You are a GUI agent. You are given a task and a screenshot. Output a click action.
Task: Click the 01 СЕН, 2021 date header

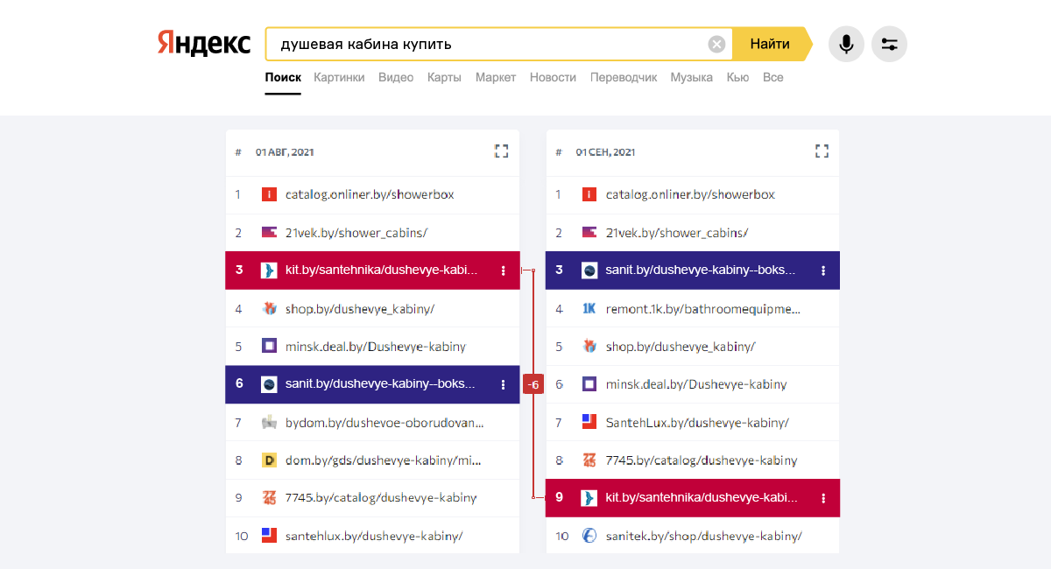tap(605, 152)
